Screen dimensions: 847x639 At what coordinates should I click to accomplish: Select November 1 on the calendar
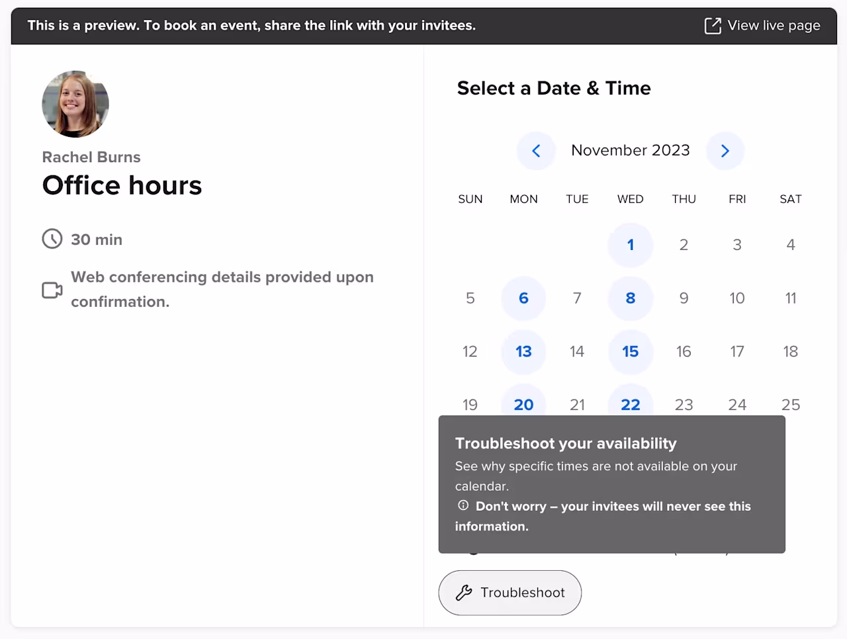(631, 245)
